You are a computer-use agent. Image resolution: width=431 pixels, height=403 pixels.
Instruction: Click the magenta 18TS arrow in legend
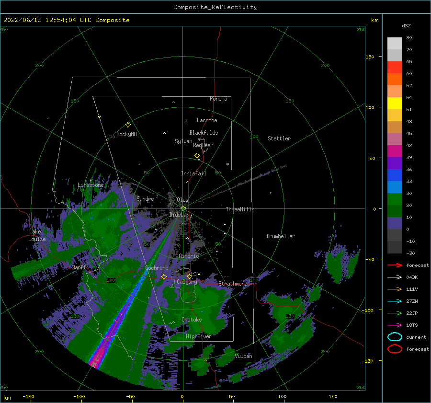coord(395,325)
